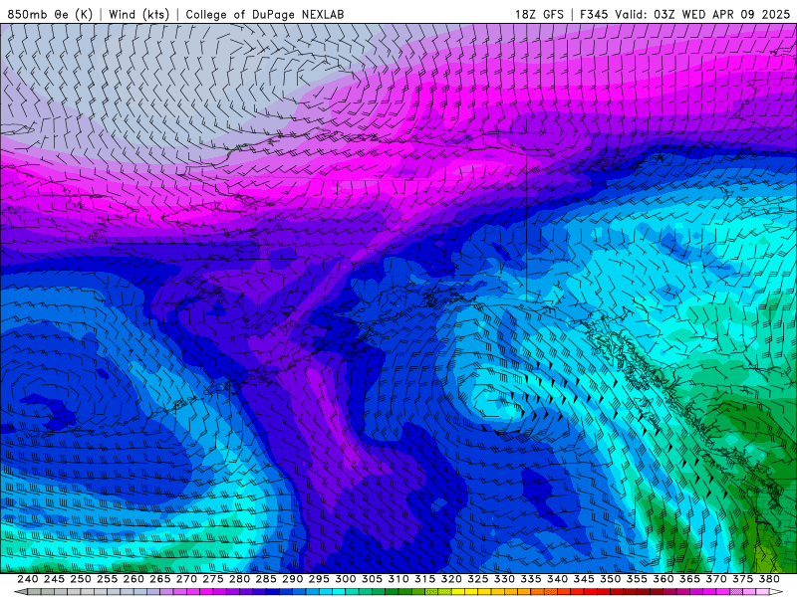Click the 260 value on the color scale
This screenshot has height=597, width=797.
coord(133,579)
